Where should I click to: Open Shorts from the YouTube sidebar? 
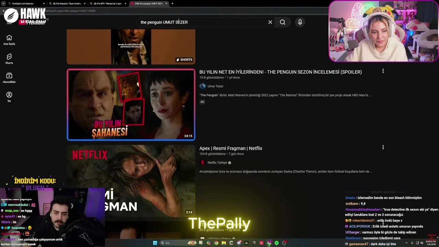point(9,59)
